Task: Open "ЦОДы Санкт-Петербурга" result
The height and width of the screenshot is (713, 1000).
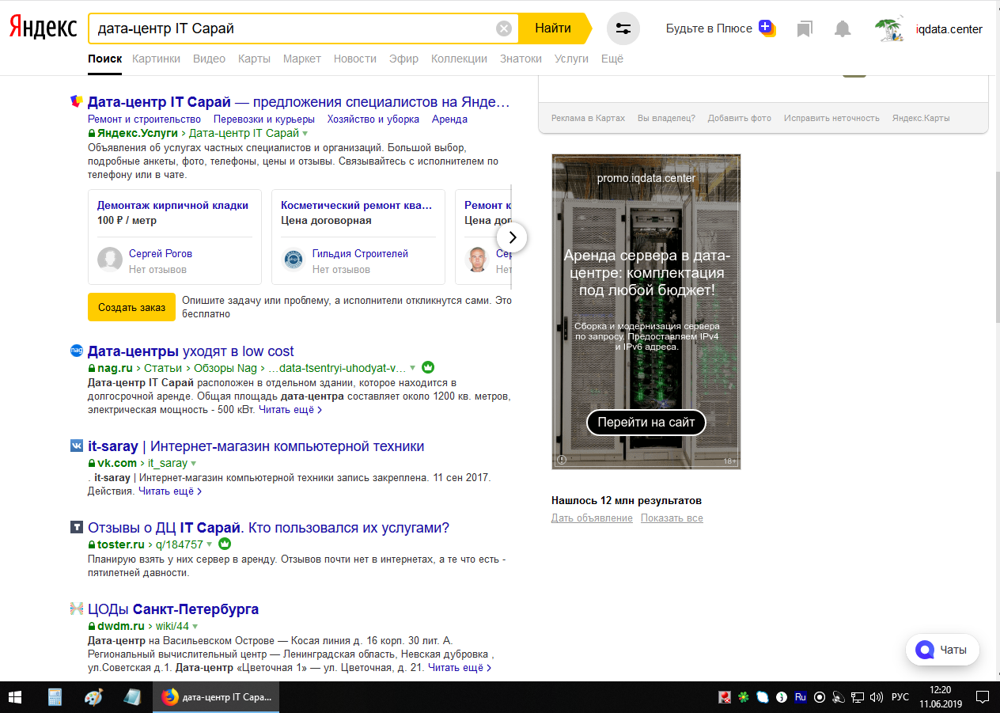Action: pos(173,609)
